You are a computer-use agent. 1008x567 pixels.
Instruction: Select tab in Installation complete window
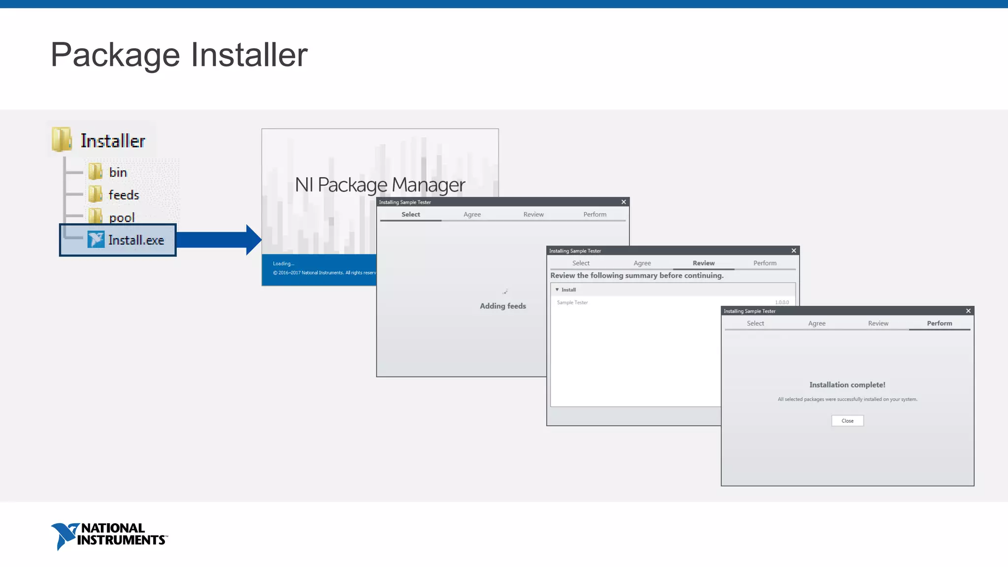click(x=756, y=323)
